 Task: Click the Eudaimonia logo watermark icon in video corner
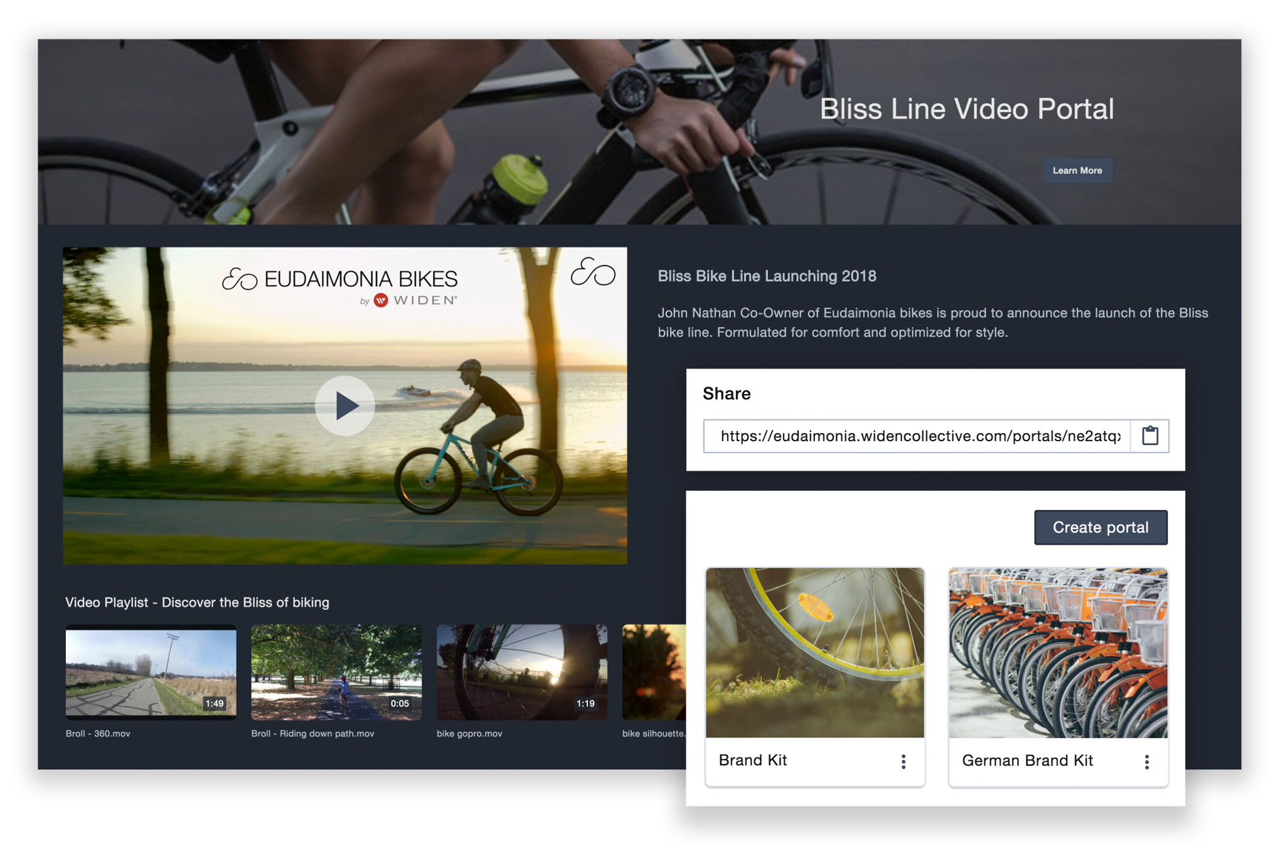pyautogui.click(x=592, y=272)
